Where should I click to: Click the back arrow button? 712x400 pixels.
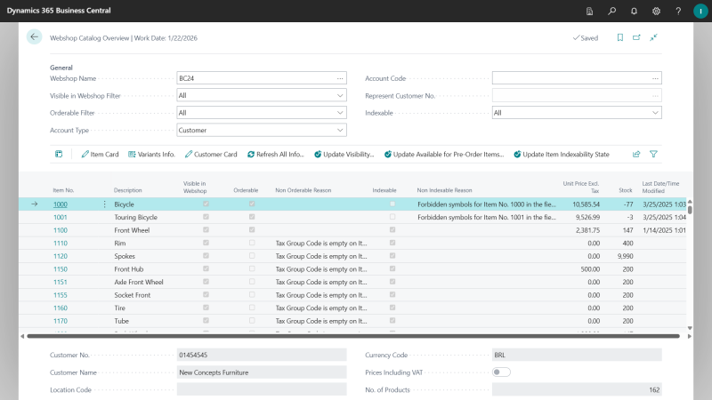[x=34, y=37]
